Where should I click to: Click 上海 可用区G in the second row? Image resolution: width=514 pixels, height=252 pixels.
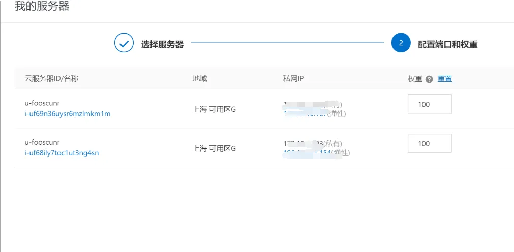pyautogui.click(x=214, y=149)
